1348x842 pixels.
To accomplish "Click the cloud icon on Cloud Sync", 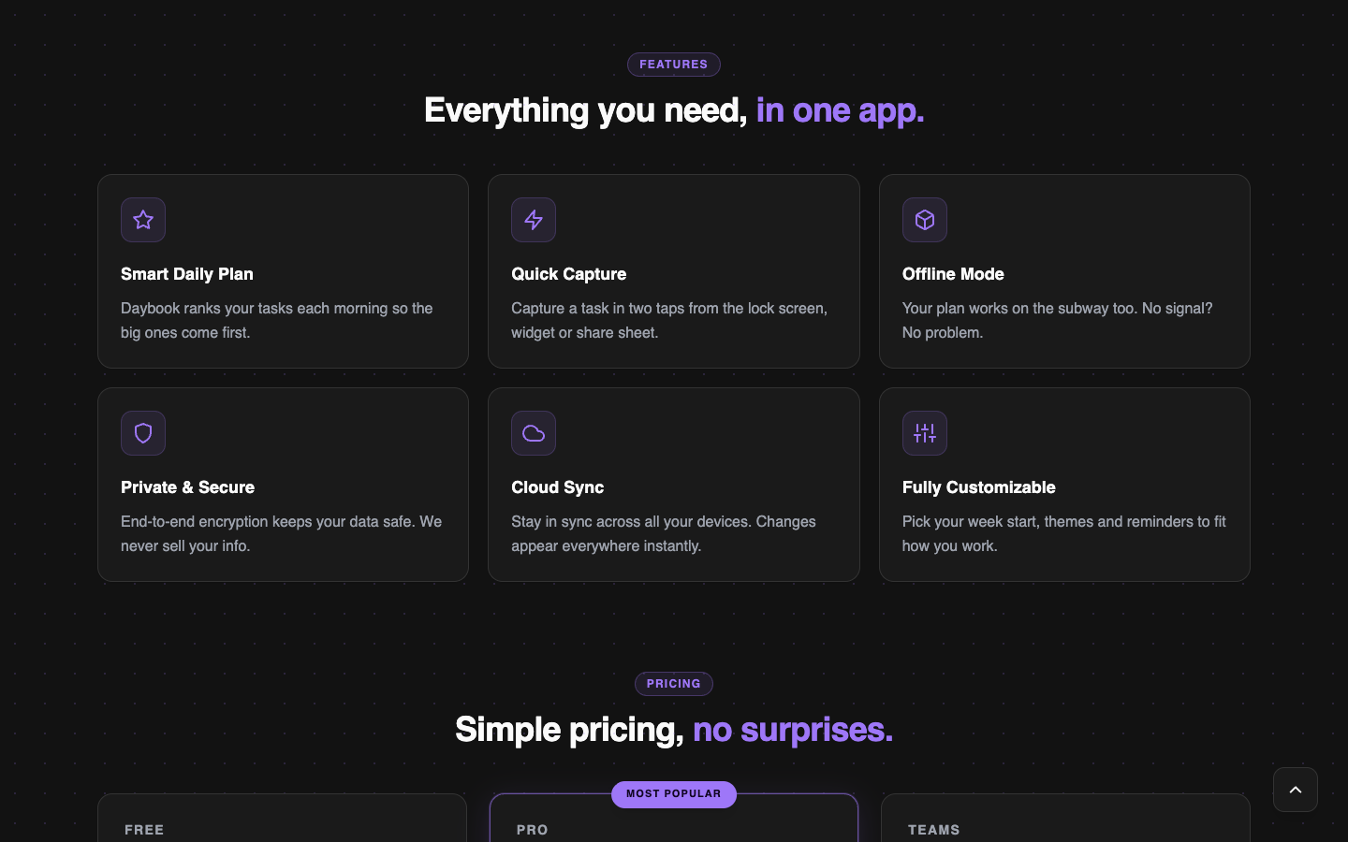I will pos(534,433).
